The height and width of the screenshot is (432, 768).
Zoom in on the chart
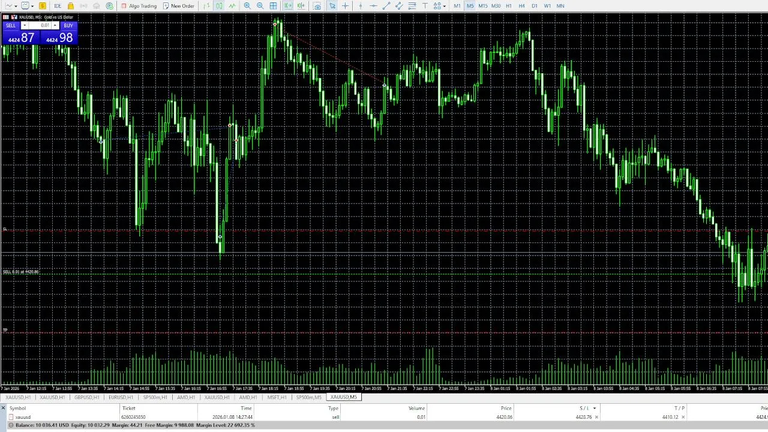(x=247, y=6)
